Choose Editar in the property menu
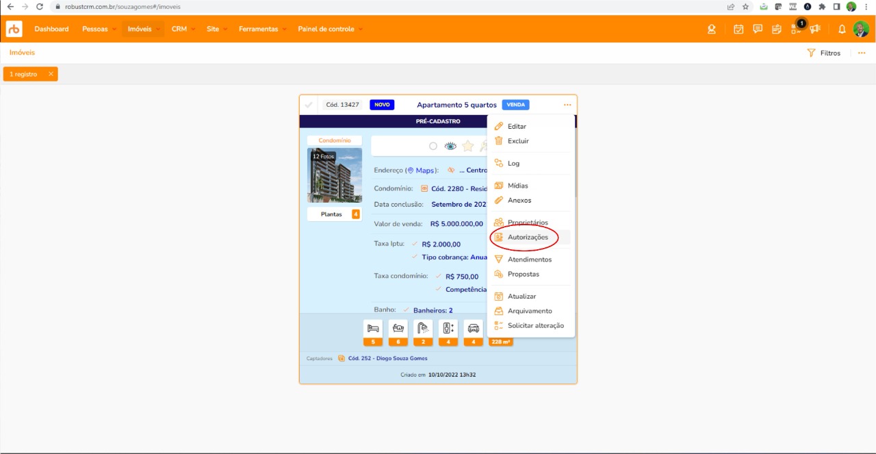Viewport: 876px width, 454px height. pos(517,127)
